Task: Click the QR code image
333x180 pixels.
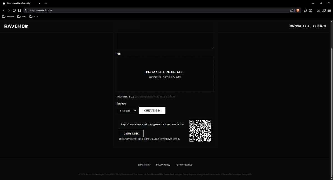Action: pos(200,130)
